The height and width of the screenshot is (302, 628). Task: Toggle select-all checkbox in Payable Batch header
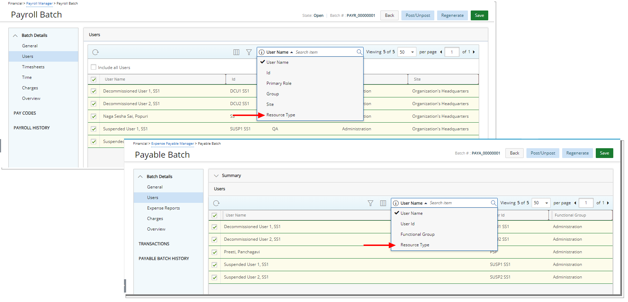pyautogui.click(x=214, y=215)
